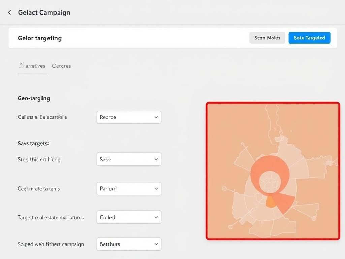Click the Targett real estate mall atures label
Screen dimensions: 345x259
pyautogui.click(x=51, y=218)
